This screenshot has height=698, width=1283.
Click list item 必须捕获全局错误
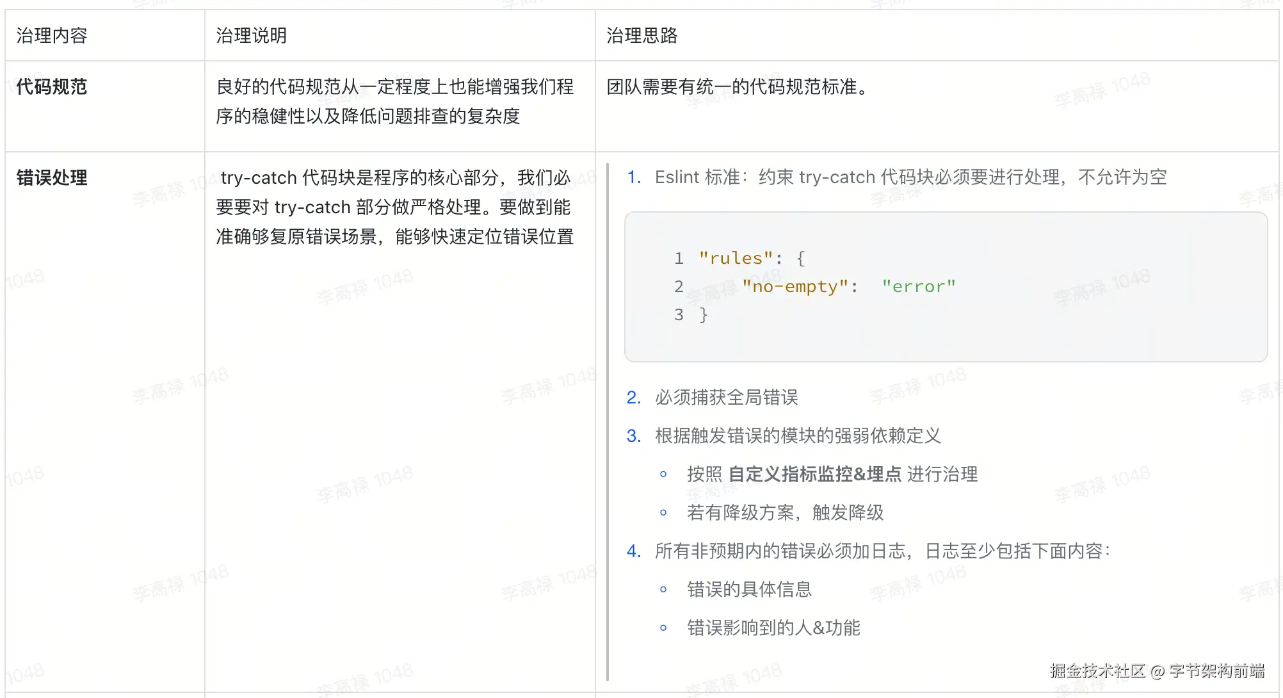726,398
